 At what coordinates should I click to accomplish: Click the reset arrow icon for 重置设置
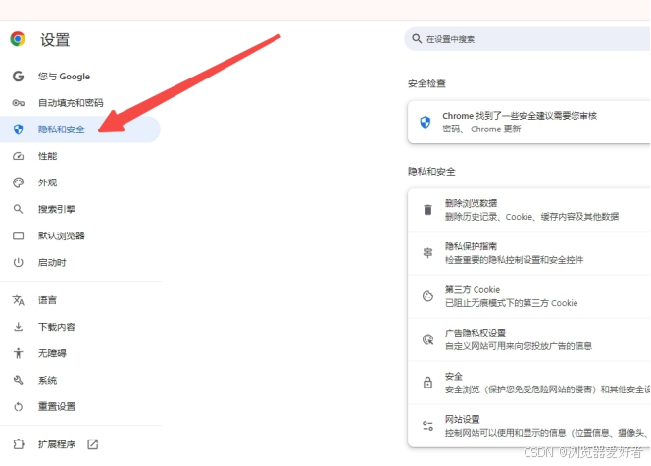pos(18,406)
